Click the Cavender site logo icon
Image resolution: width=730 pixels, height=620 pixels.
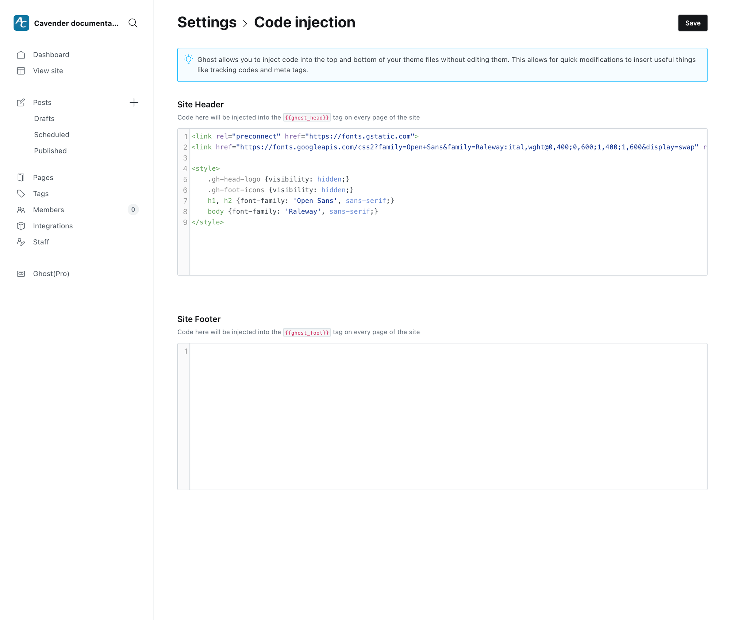click(21, 23)
